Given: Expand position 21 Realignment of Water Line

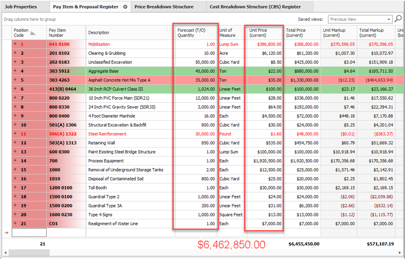Looking at the screenshot, I should click(x=15, y=223).
